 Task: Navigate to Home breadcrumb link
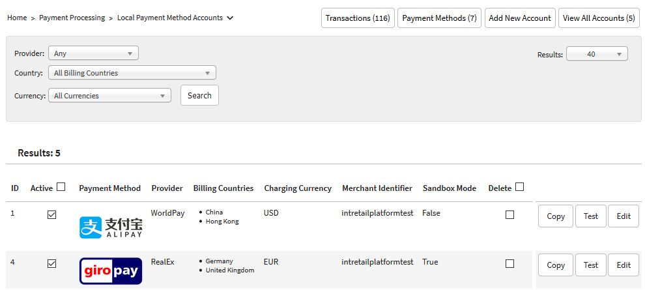[17, 18]
